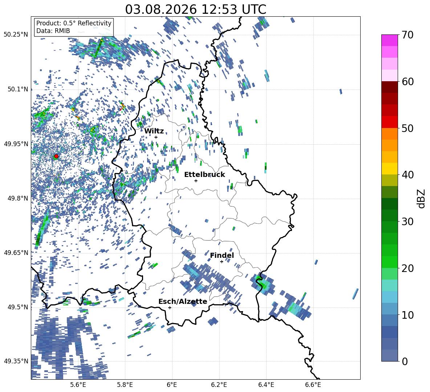The image size is (430, 392).
Task: Click the Findel station cross marker
Action: point(222,262)
